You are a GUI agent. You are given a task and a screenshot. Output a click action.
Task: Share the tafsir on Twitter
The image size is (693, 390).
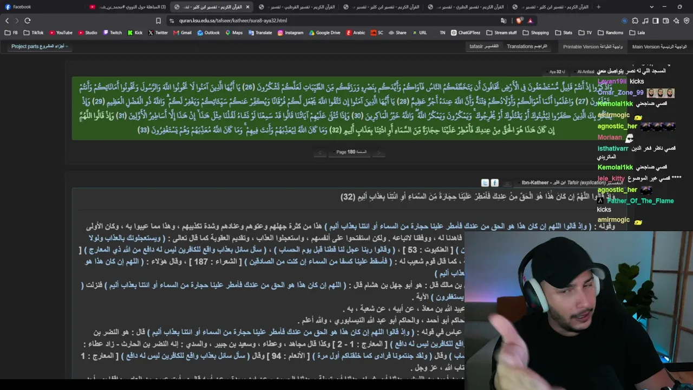coord(485,183)
